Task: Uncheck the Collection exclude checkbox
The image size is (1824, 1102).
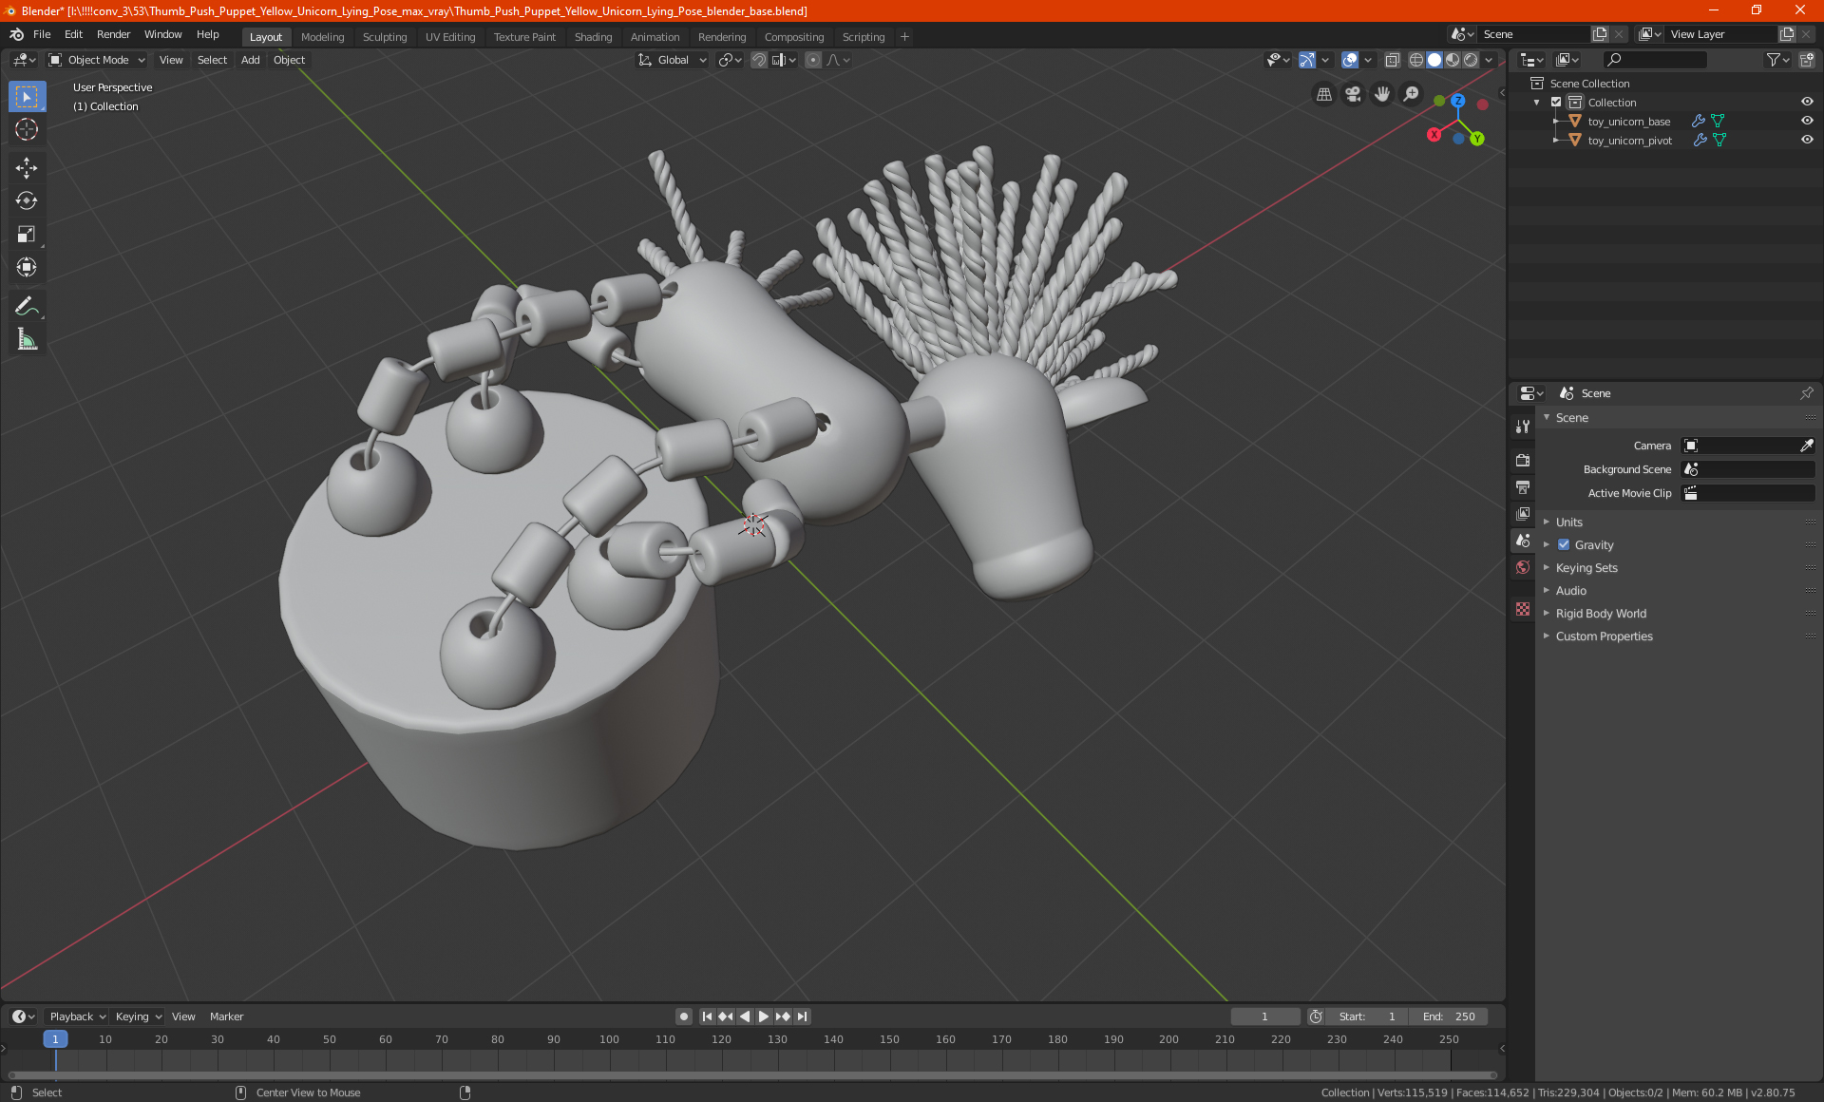Action: click(x=1556, y=103)
